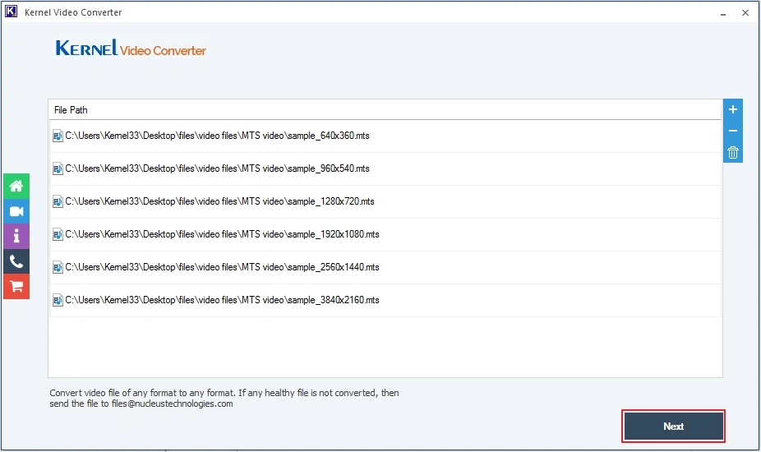This screenshot has width=761, height=452.
Task: Click the file icon beside sample_960x540.mts
Action: 58,169
